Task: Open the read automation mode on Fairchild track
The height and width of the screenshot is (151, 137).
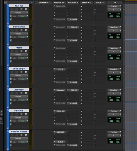Action: 23,121
